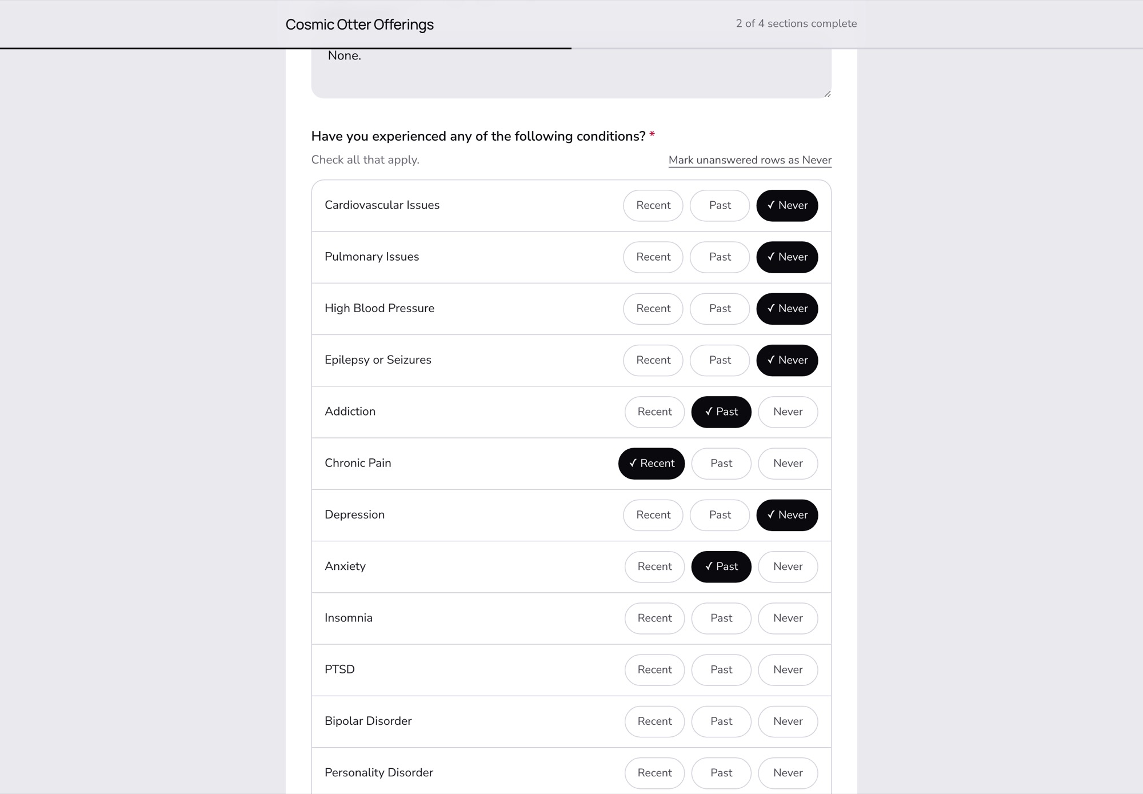The height and width of the screenshot is (794, 1143).
Task: Click inside the text area containing None.
Action: (571, 73)
